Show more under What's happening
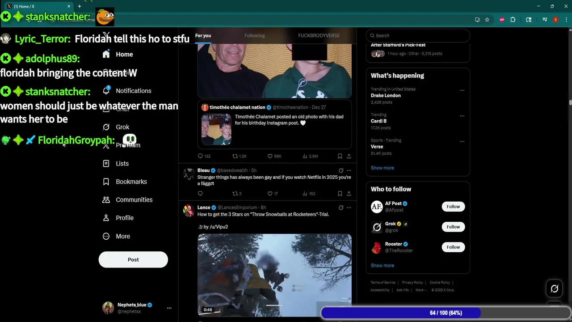572x322 pixels. (x=382, y=168)
